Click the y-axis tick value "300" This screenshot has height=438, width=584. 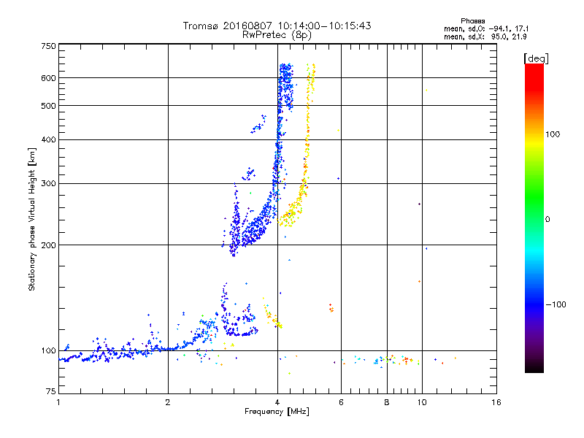tap(48, 184)
